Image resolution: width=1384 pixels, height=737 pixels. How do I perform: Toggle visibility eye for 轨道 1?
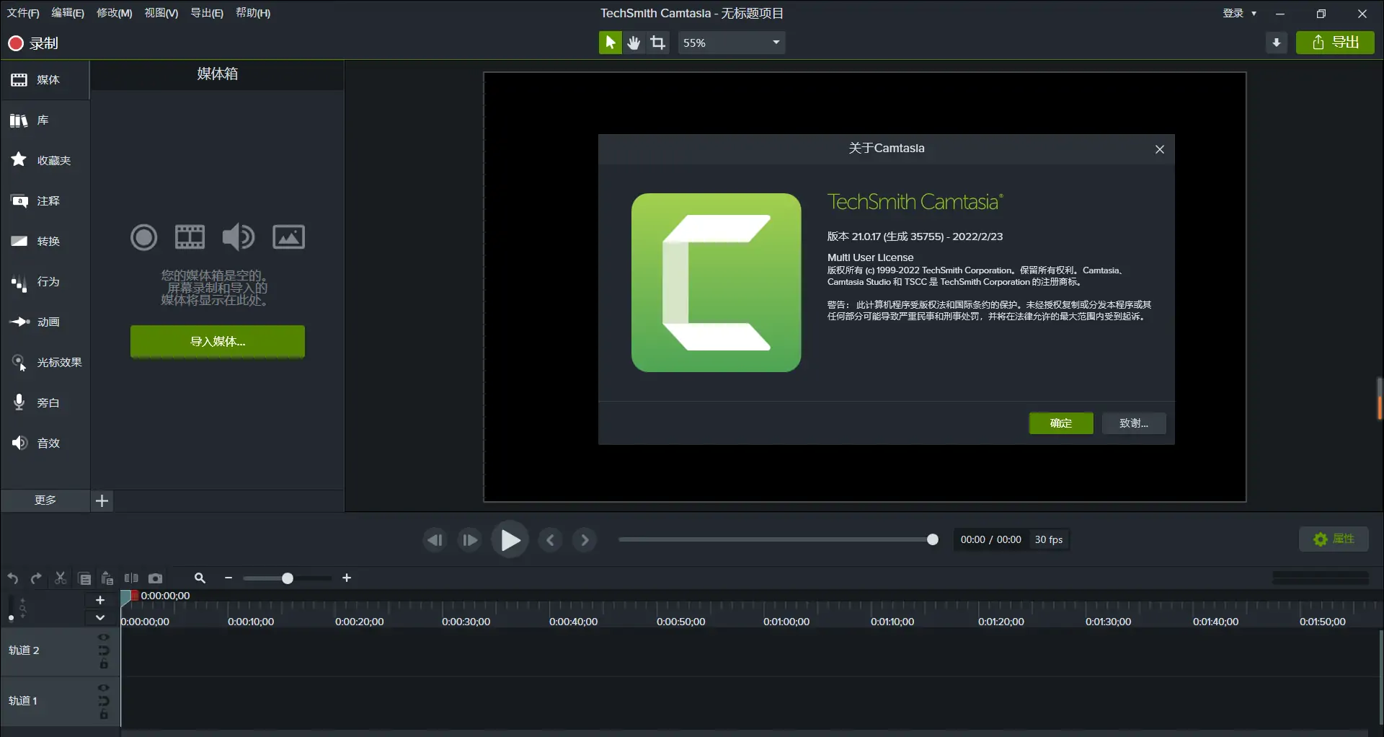[x=103, y=688]
